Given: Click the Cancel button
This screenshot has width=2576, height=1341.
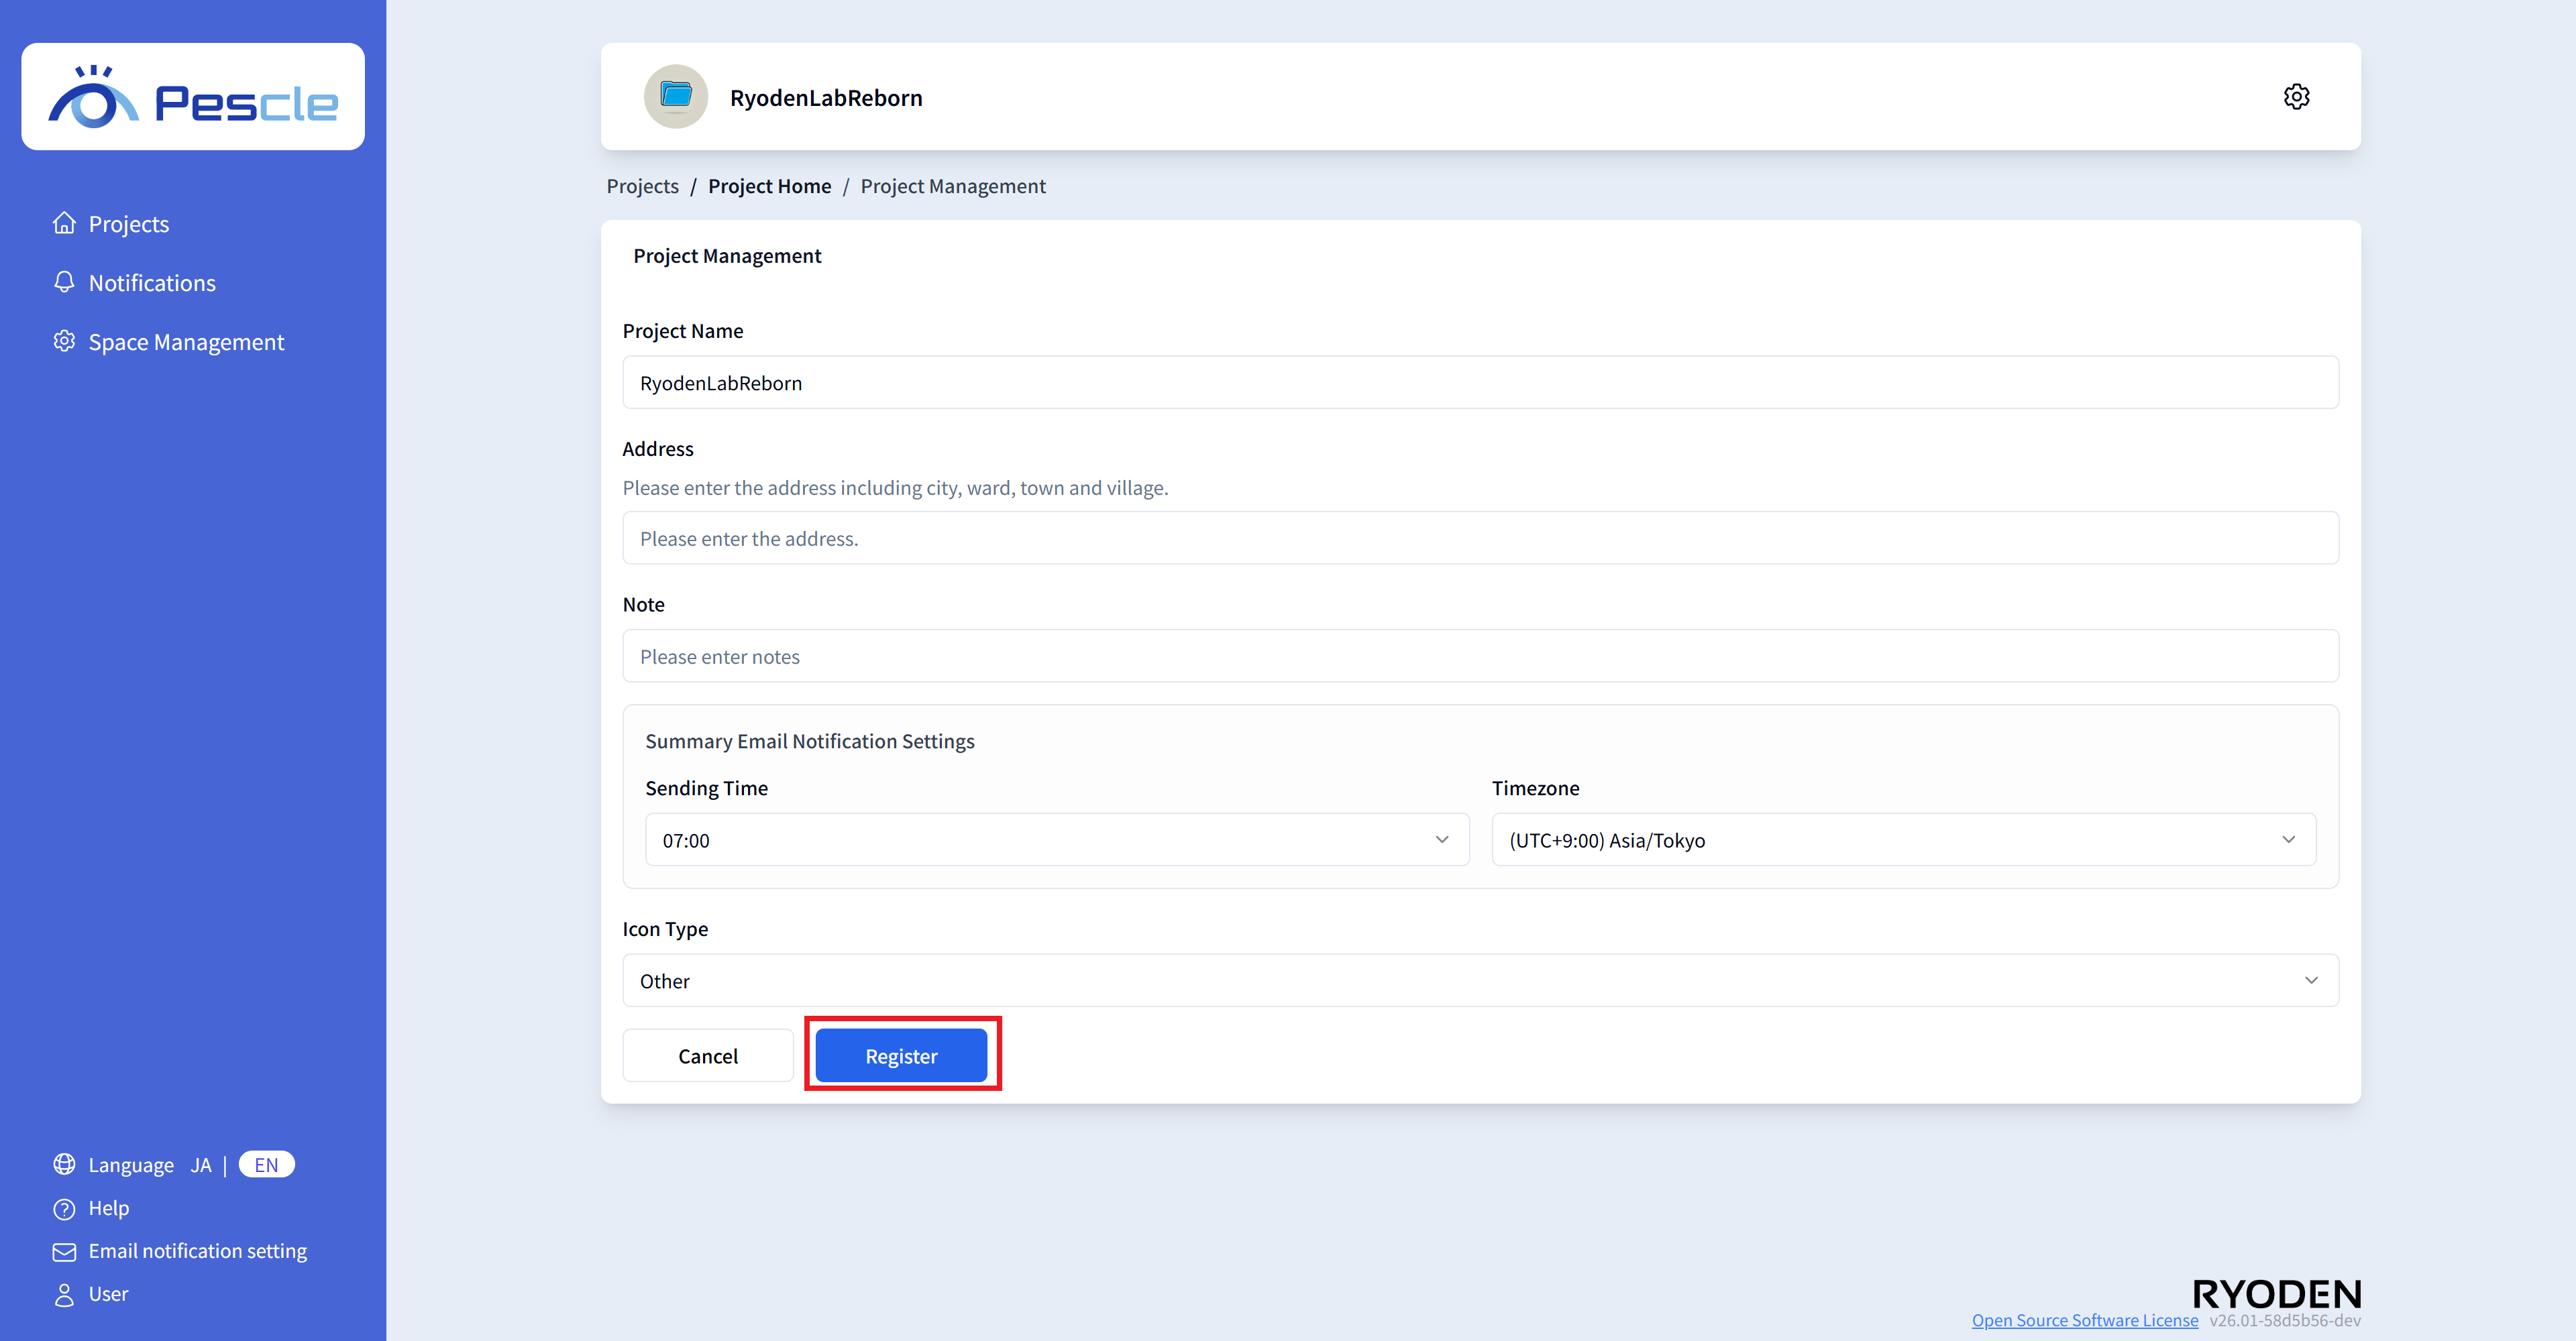Looking at the screenshot, I should (x=708, y=1055).
